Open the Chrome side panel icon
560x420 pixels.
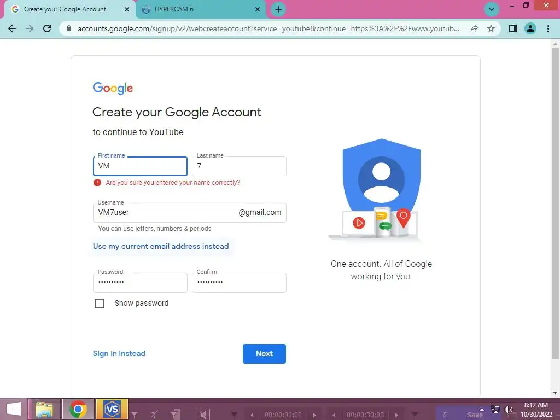coord(513,28)
